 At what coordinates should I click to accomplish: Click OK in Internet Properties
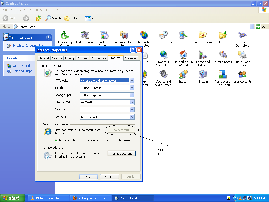88,177
